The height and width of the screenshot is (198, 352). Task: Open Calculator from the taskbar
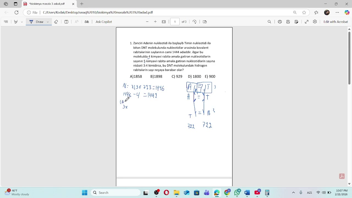click(267, 193)
